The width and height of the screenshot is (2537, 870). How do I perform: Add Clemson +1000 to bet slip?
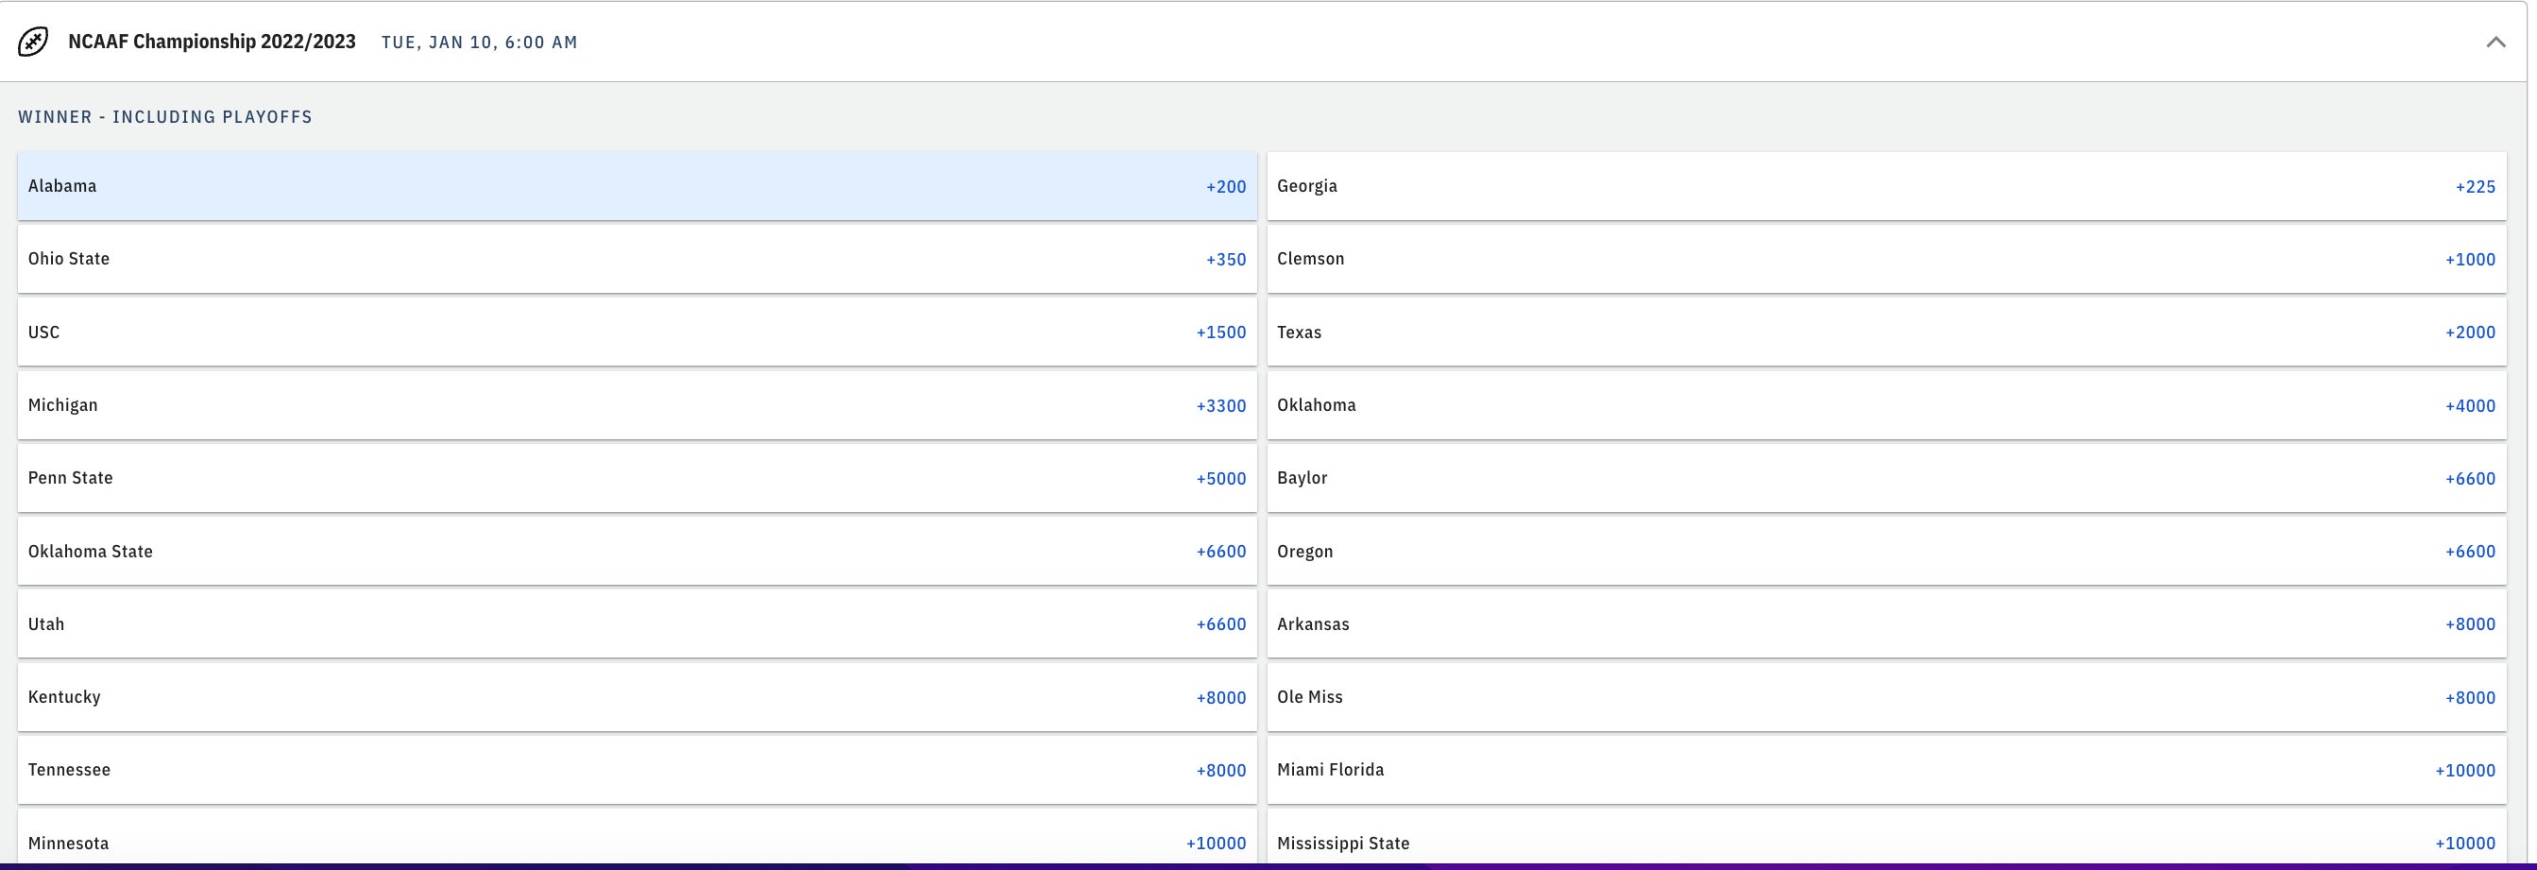tap(1885, 259)
